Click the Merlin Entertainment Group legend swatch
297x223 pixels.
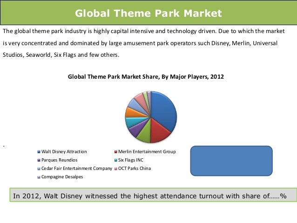(x=116, y=152)
